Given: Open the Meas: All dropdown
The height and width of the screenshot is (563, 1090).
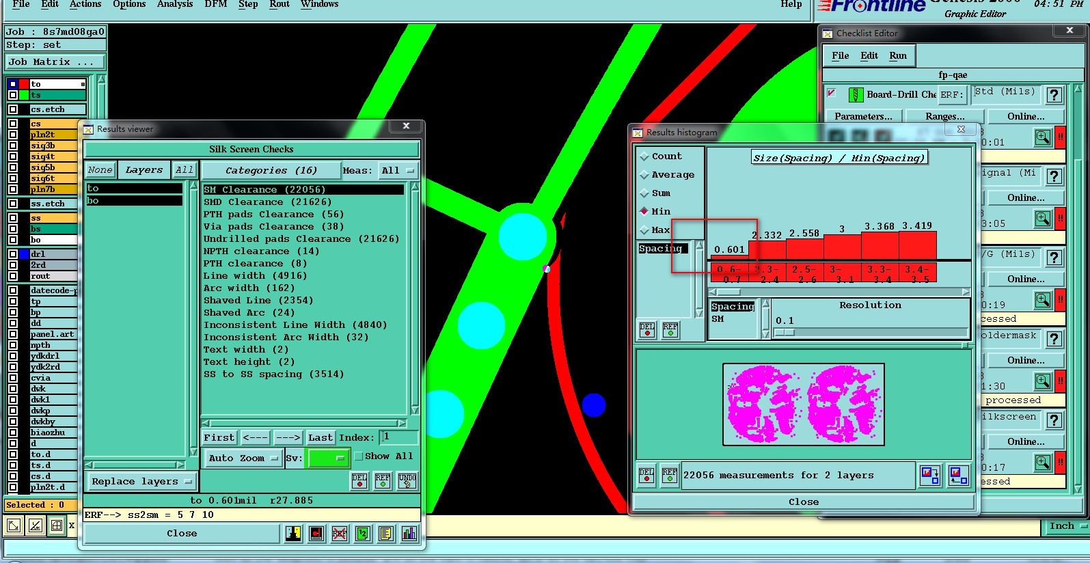Looking at the screenshot, I should 398,171.
